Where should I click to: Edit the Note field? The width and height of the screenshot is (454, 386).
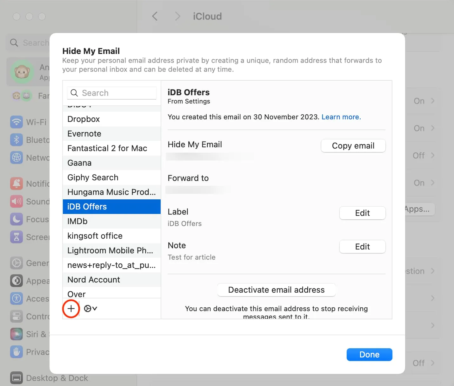[x=362, y=247]
